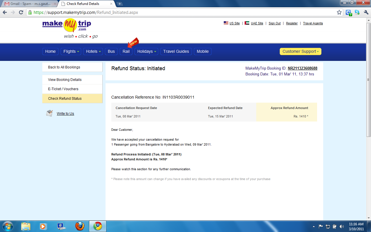Click the network tray icon

pyautogui.click(x=328, y=226)
